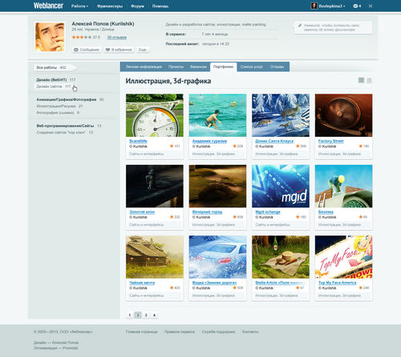Switch to grid view of portfolio
Screen dimensions: 401x357
(361, 80)
